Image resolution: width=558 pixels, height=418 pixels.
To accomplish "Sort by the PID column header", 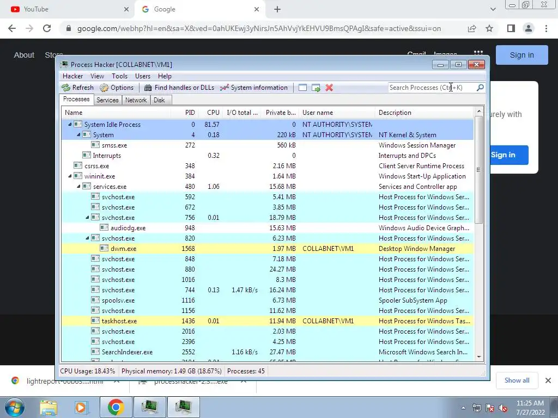I will tap(185, 113).
